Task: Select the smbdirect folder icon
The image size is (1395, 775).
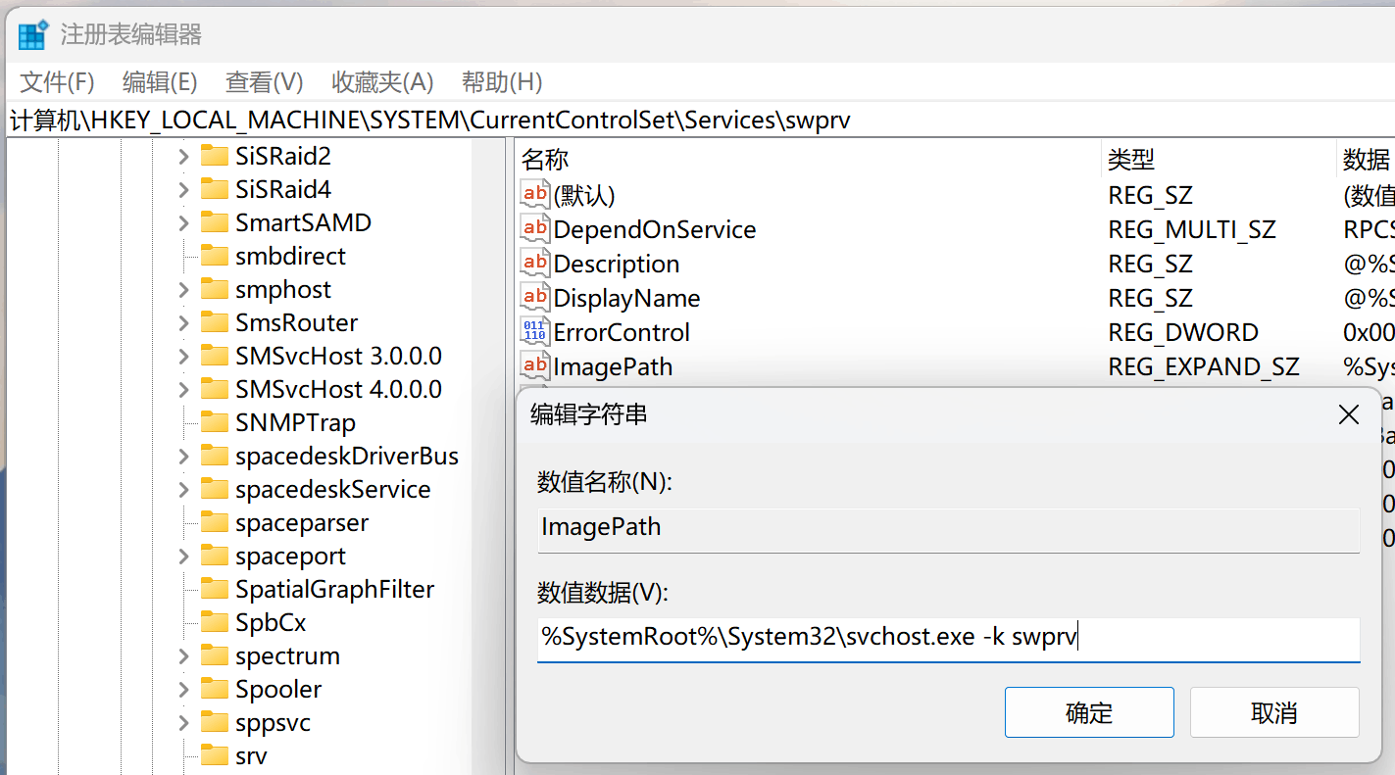Action: coord(214,256)
